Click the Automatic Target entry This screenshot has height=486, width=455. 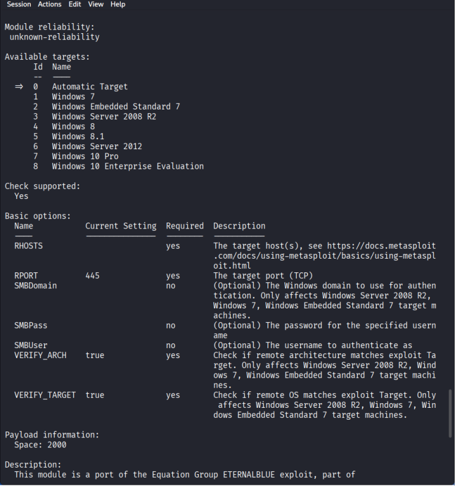(89, 86)
